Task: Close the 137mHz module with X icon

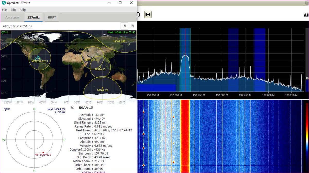Action: click(x=132, y=26)
